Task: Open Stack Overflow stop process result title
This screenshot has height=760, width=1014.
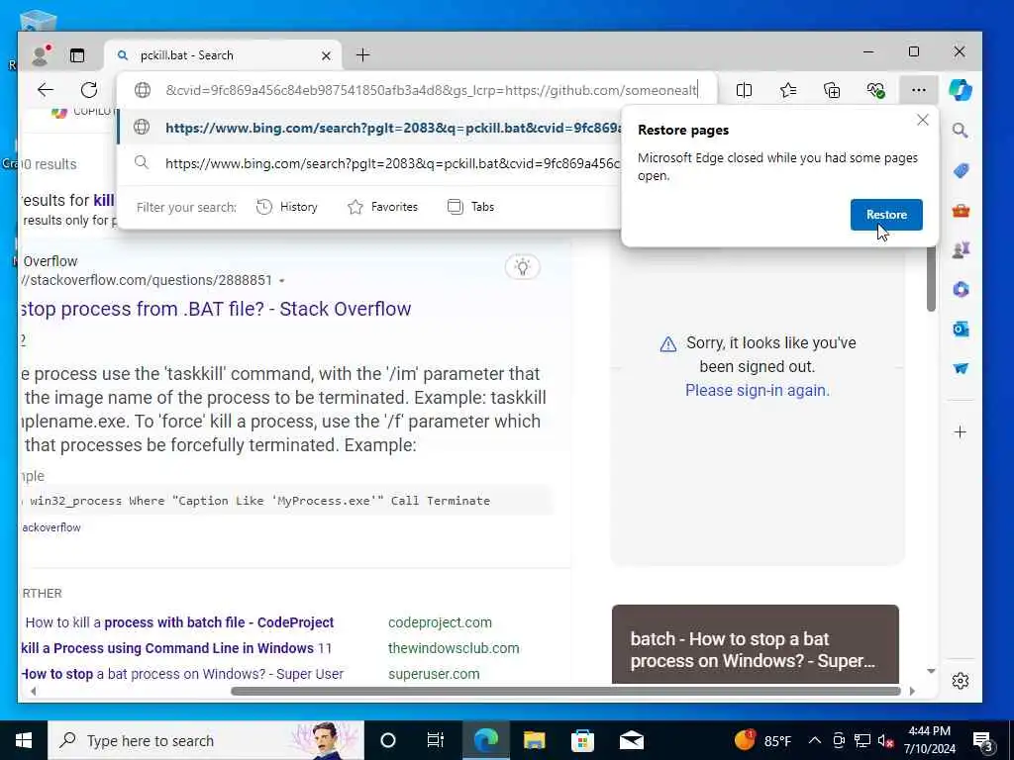Action: pos(215,309)
